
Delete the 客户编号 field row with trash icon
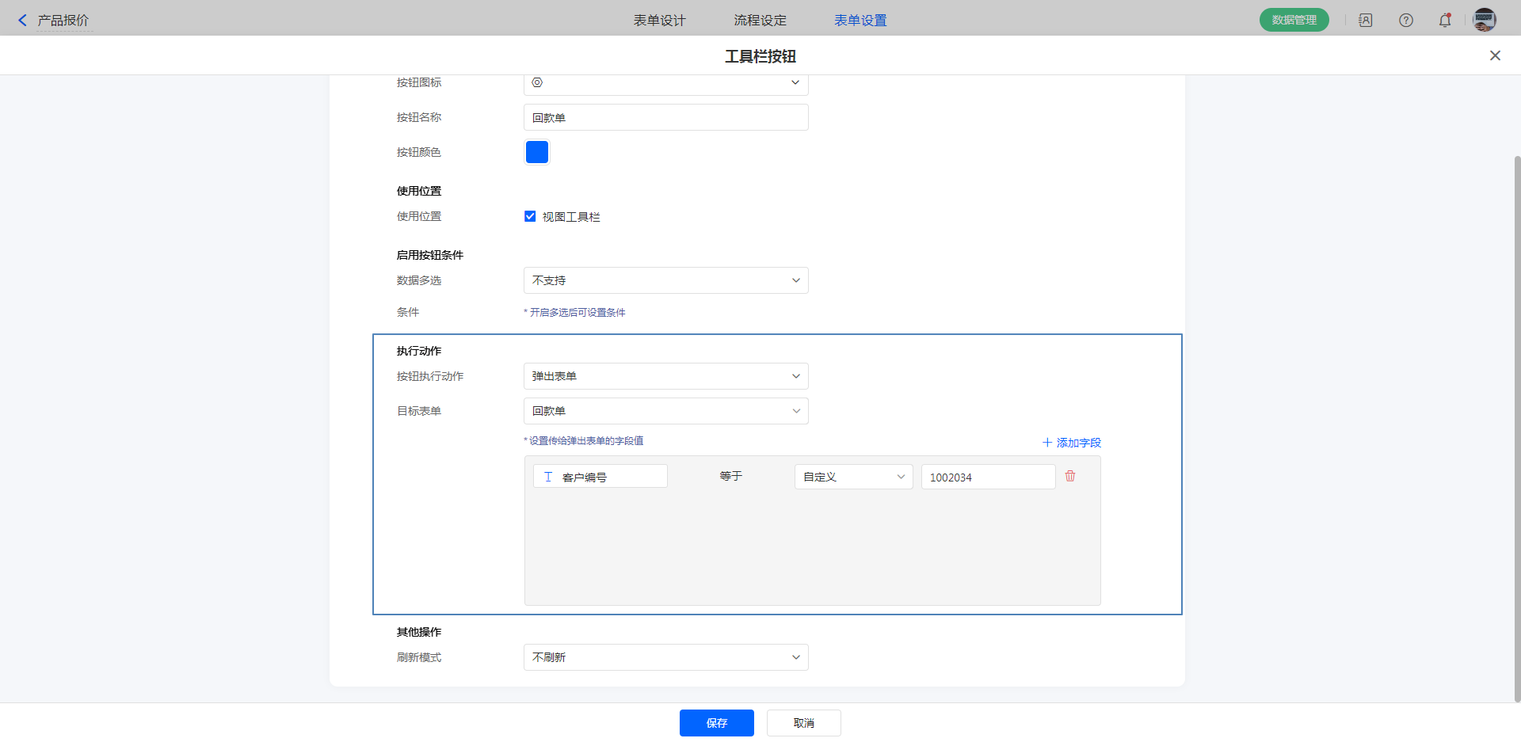1070,476
